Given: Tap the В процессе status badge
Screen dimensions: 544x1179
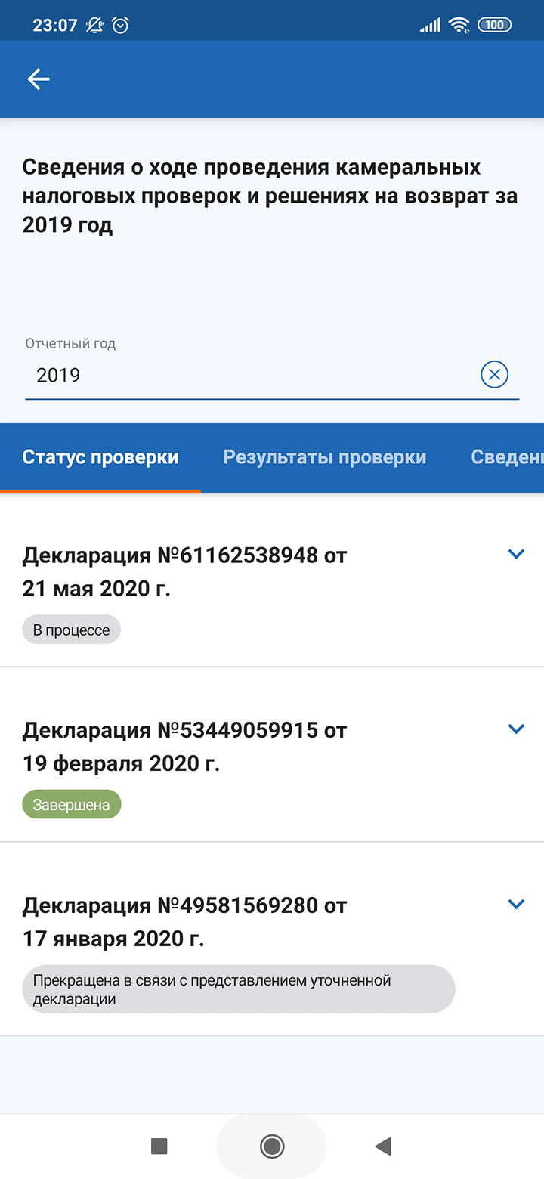Looking at the screenshot, I should (x=72, y=630).
